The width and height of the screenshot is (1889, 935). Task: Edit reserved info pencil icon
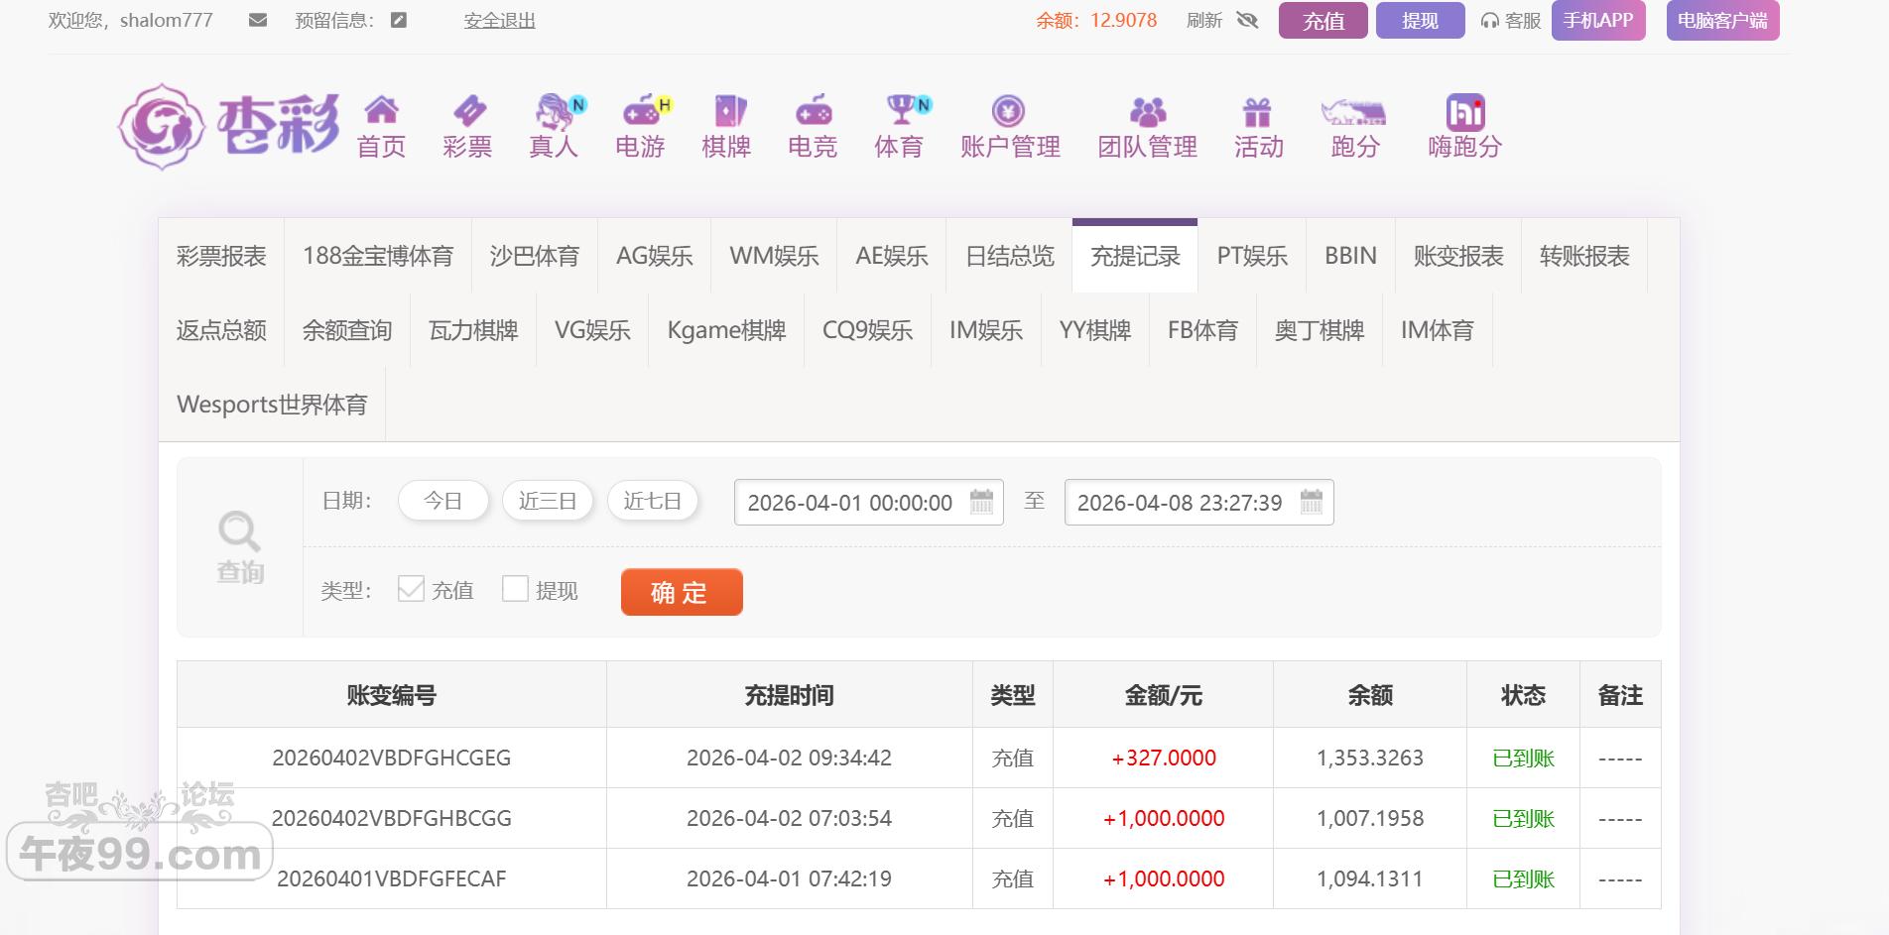pyautogui.click(x=399, y=20)
